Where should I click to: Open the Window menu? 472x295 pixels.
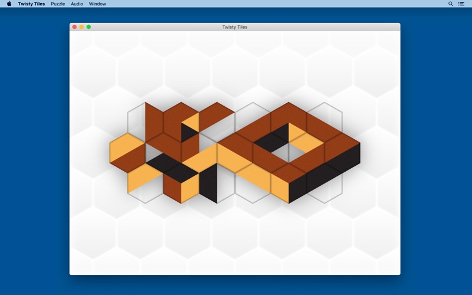(x=97, y=4)
